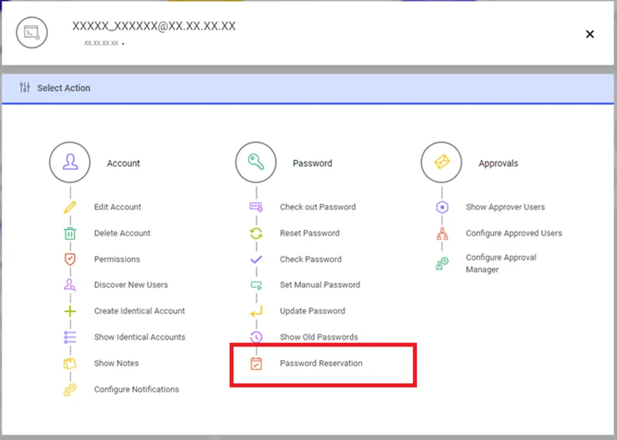The height and width of the screenshot is (440, 617).
Task: Choose Create Identical Account
Action: point(139,311)
